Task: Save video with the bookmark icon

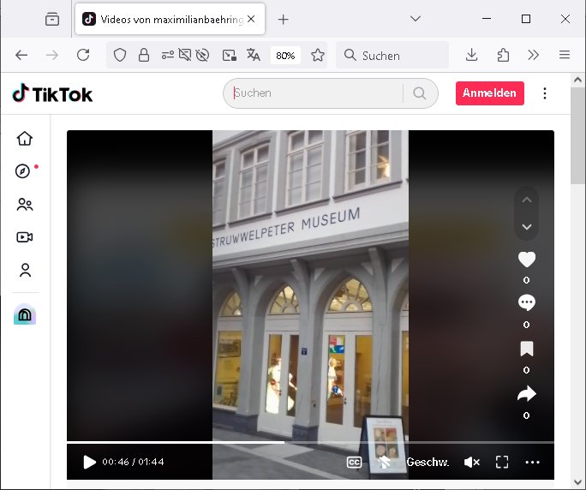Action: tap(526, 349)
